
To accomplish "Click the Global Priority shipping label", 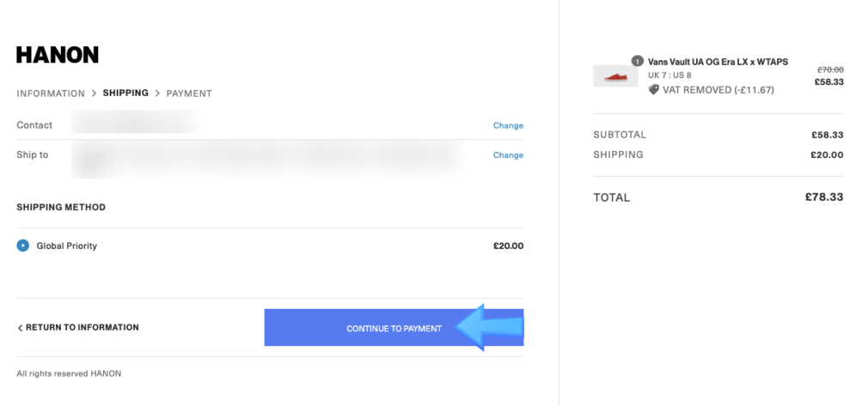I will pyautogui.click(x=66, y=245).
